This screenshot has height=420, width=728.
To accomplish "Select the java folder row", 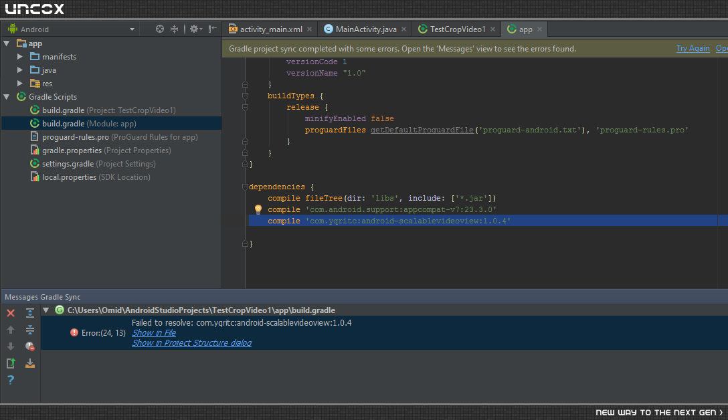I will pyautogui.click(x=112, y=70).
